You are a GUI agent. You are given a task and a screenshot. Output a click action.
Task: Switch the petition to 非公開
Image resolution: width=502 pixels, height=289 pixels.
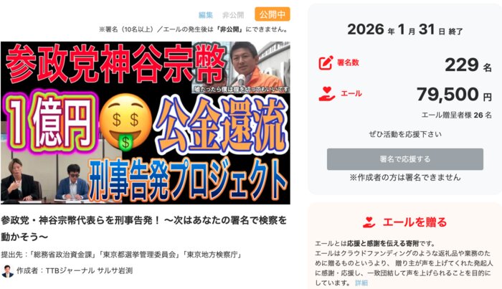coord(233,15)
